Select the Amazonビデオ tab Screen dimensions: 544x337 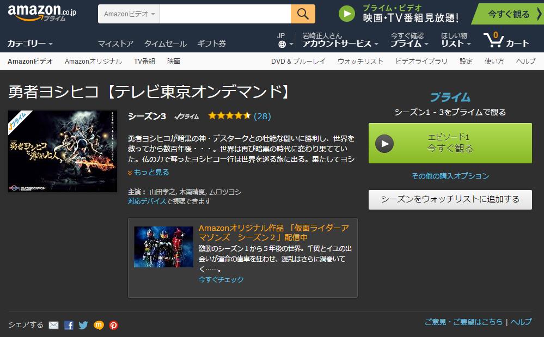click(30, 62)
